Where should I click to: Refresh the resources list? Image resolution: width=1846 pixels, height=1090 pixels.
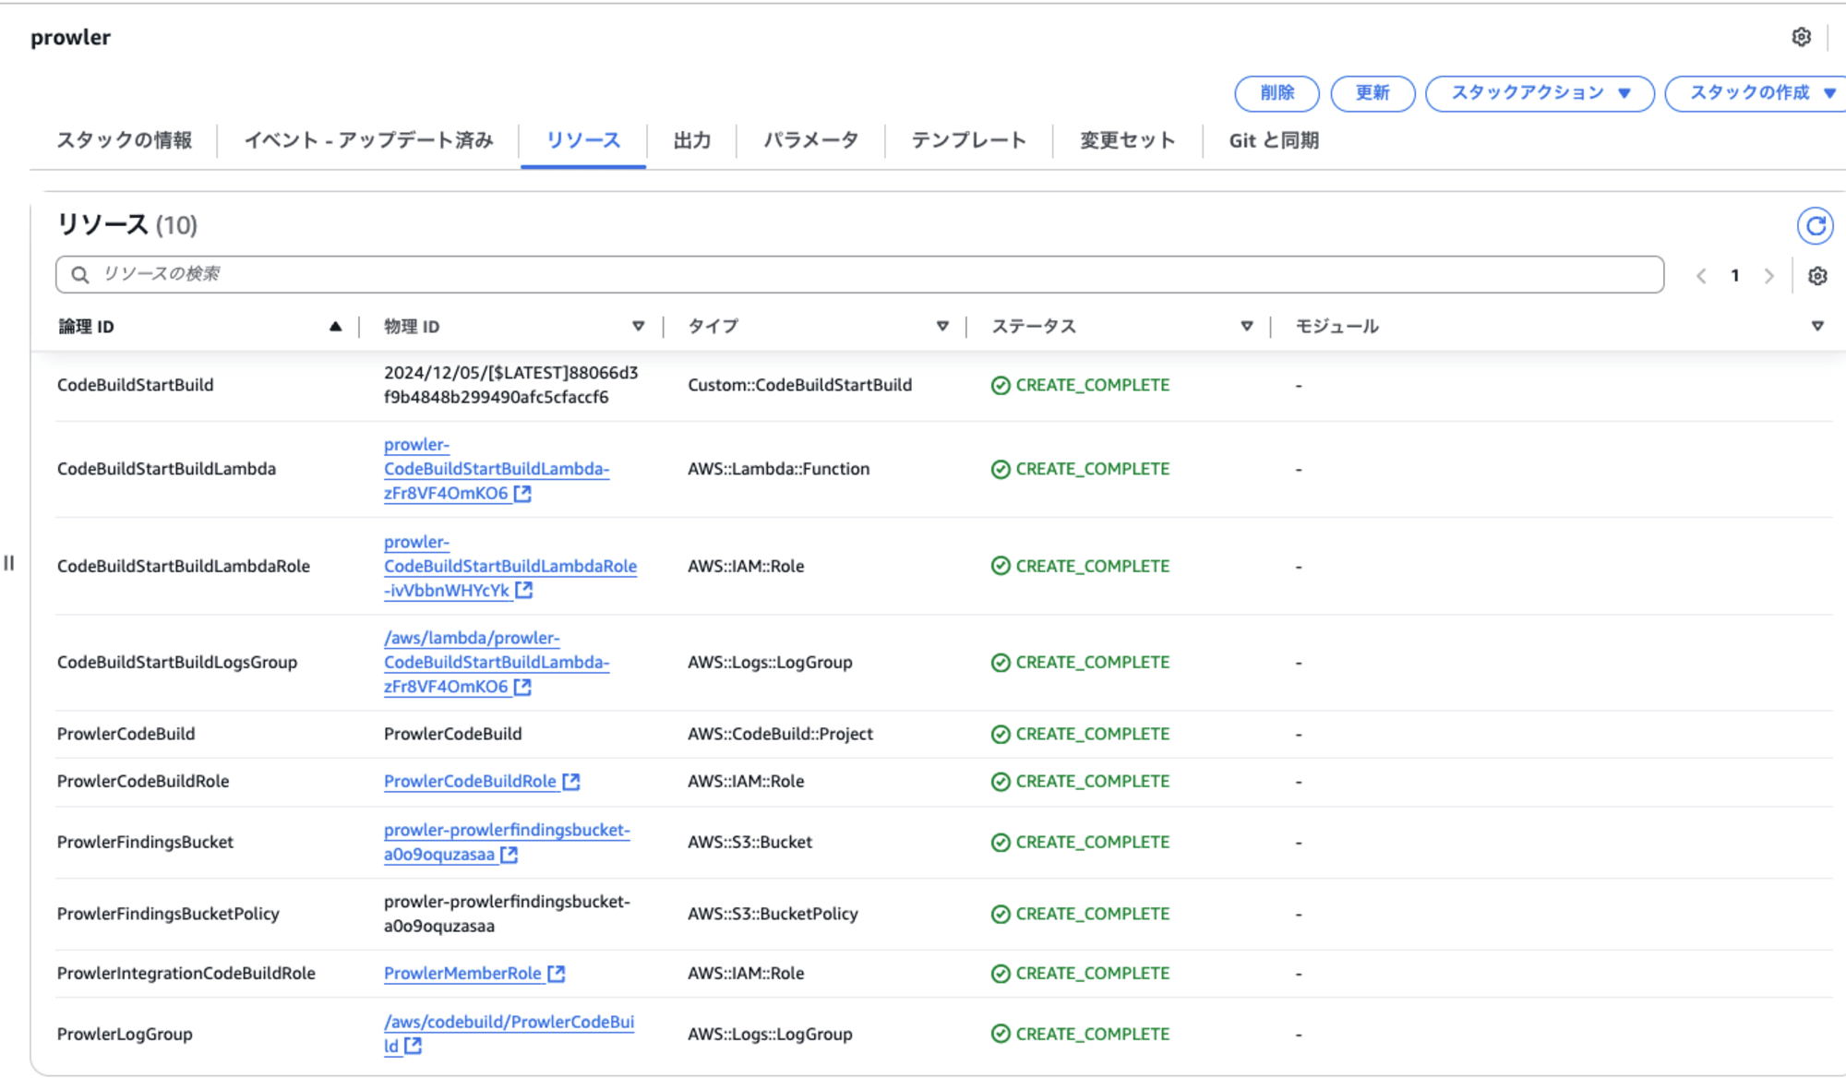pos(1815,226)
